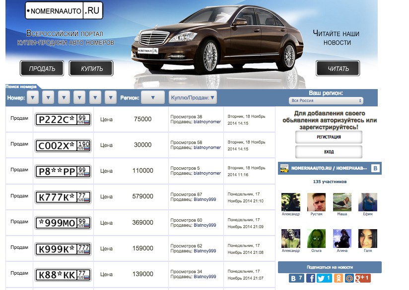The image size is (409, 290).
Task: Click the K999K* 777 license plate
Action: [x=63, y=249]
